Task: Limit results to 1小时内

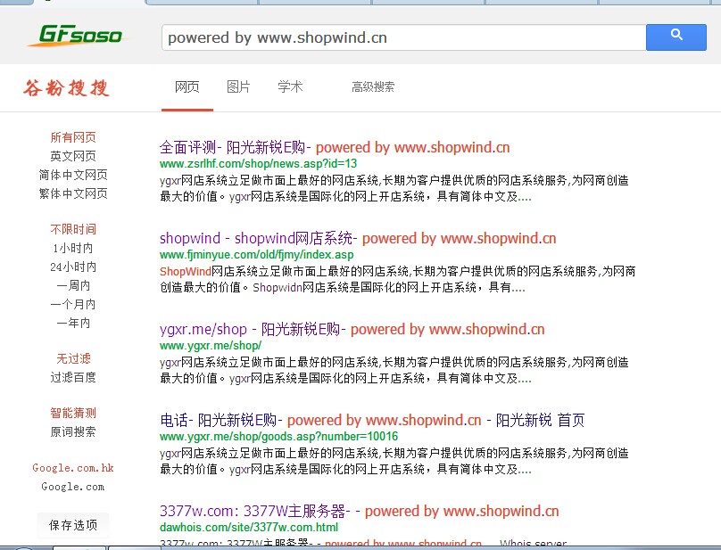Action: [73, 248]
